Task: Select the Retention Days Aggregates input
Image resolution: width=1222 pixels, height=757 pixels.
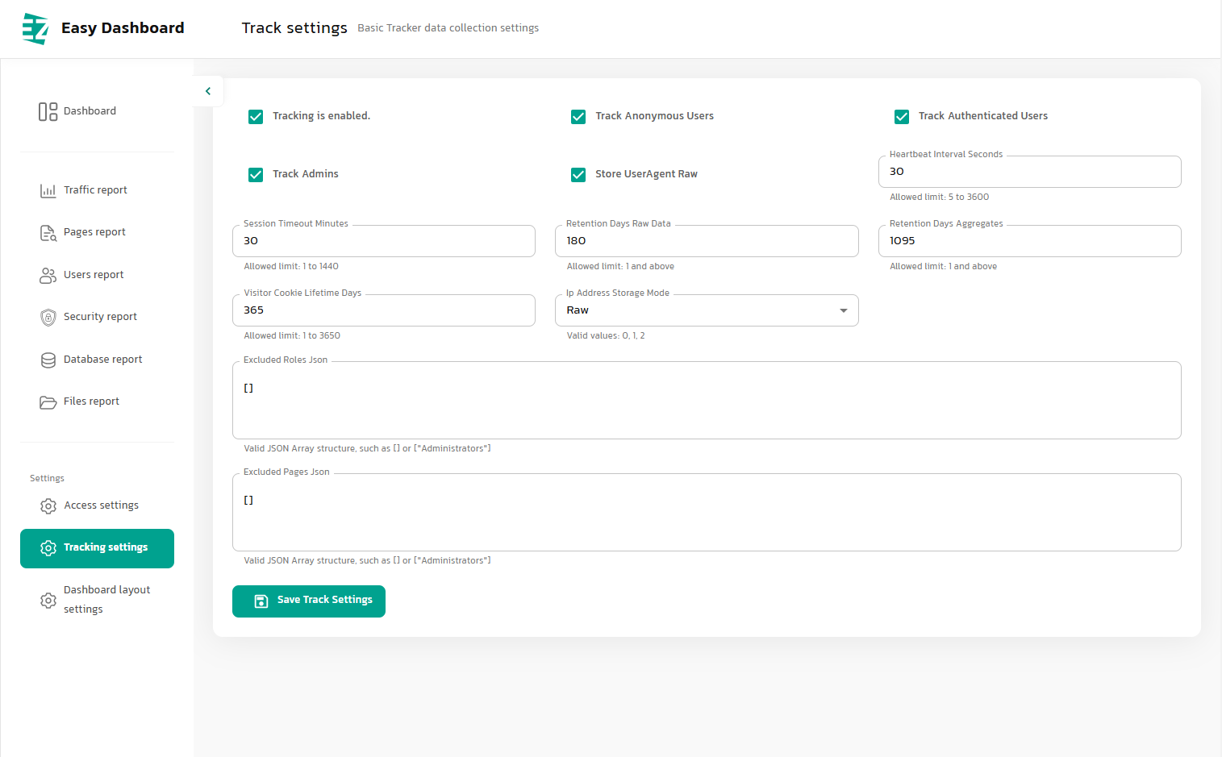Action: pyautogui.click(x=1029, y=241)
